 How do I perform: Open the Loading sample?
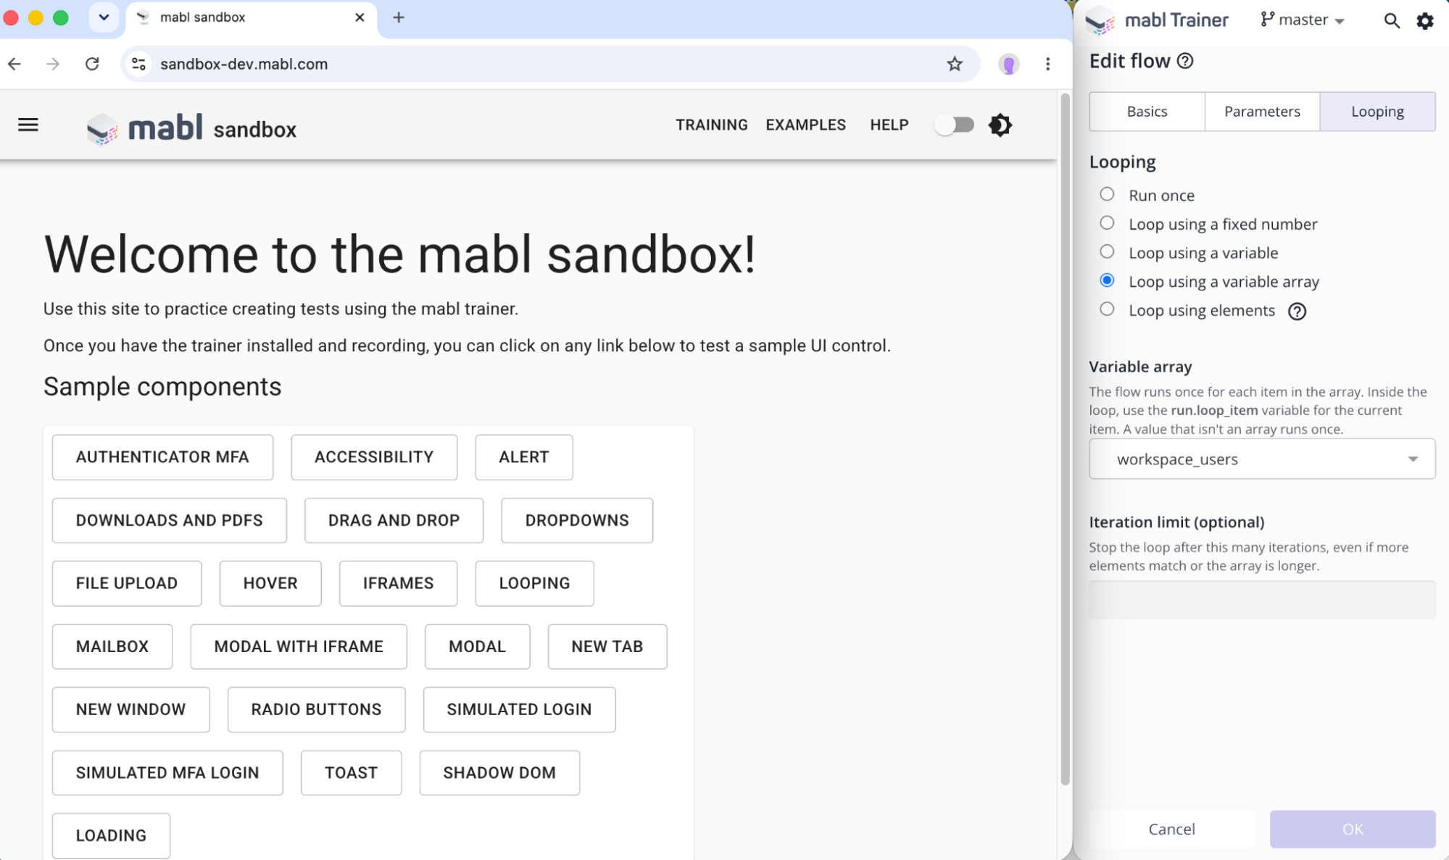click(x=111, y=835)
